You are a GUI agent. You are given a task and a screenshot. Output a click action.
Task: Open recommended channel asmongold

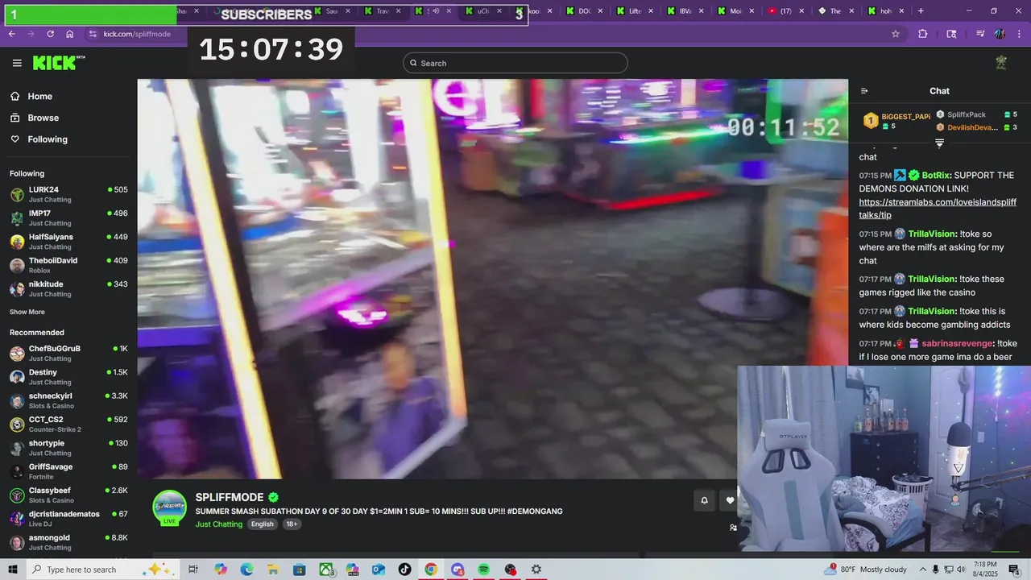pyautogui.click(x=68, y=542)
